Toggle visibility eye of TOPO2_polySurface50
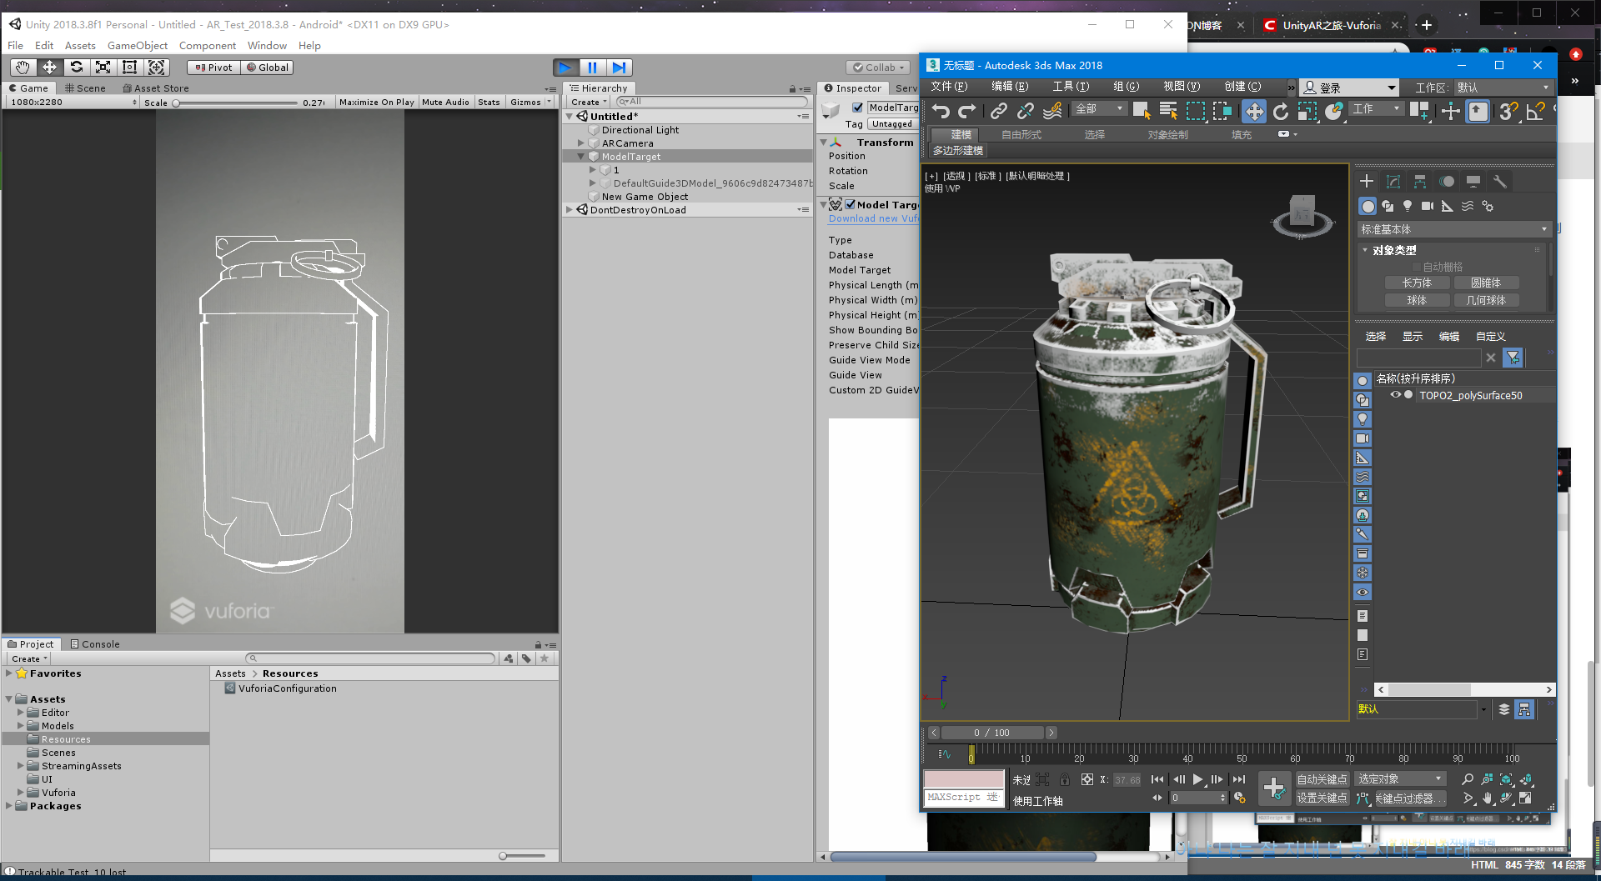The height and width of the screenshot is (881, 1601). pyautogui.click(x=1395, y=395)
